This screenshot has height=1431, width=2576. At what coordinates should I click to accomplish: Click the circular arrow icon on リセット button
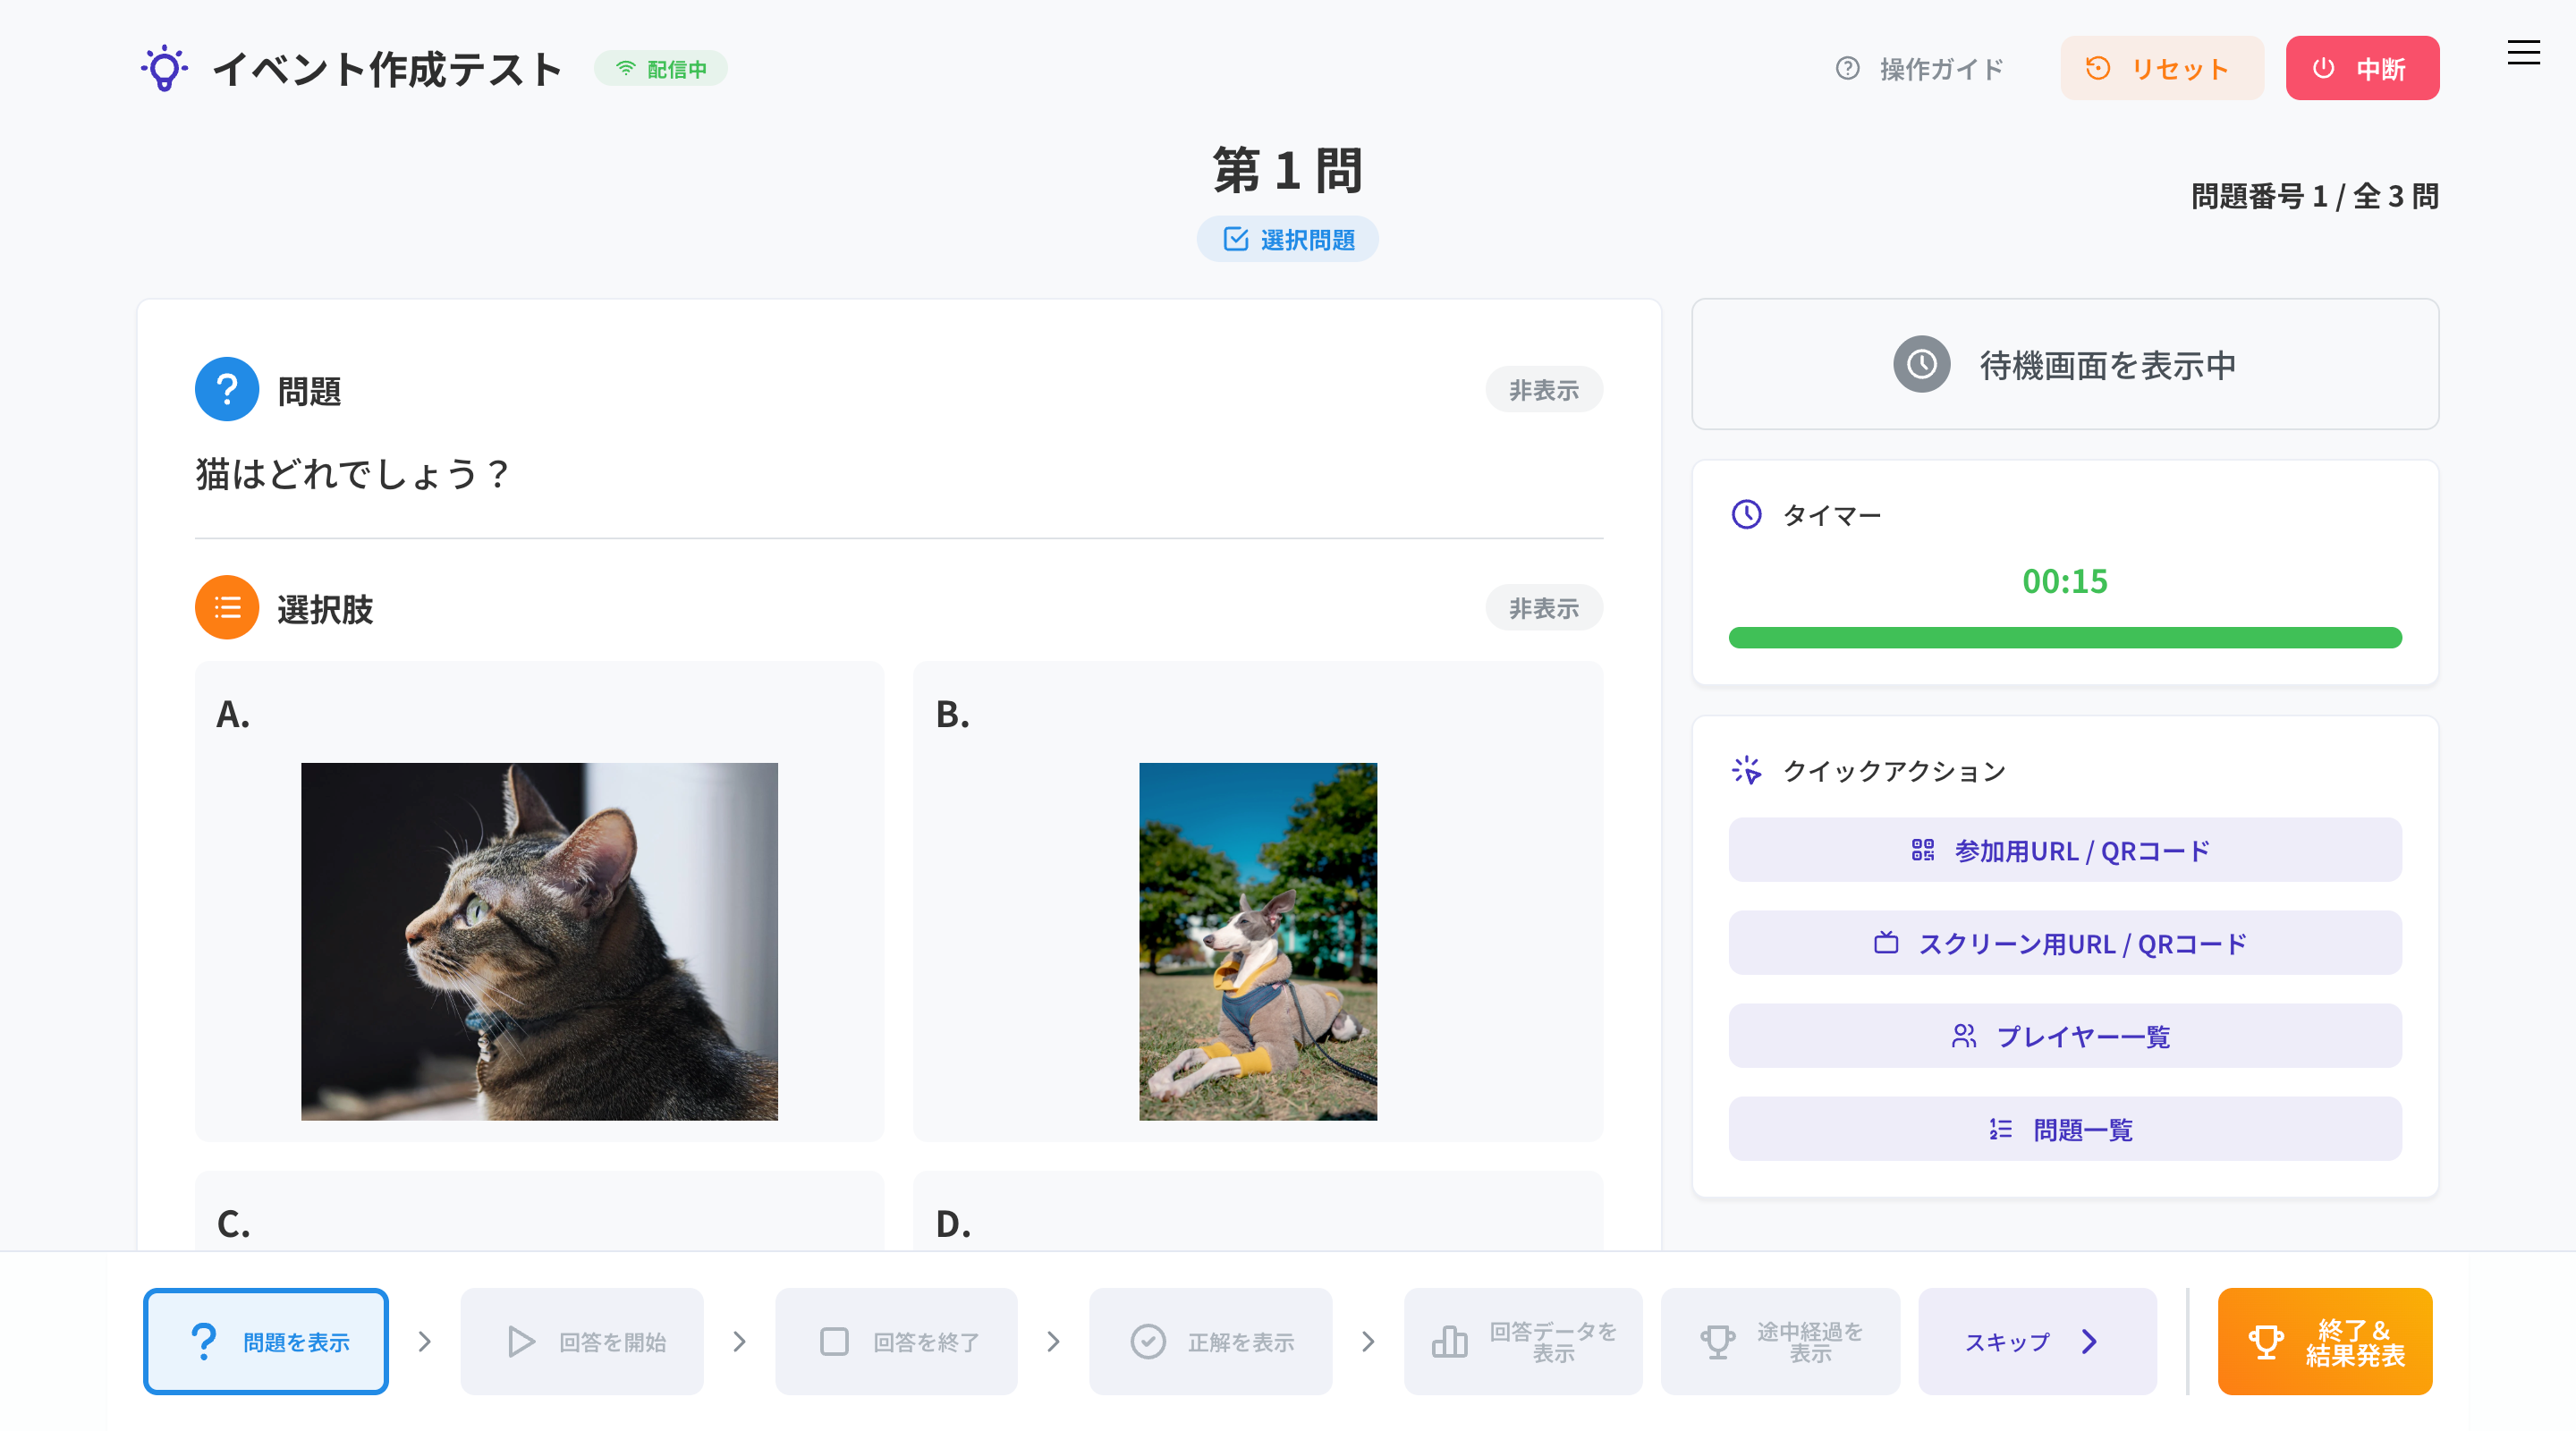[2100, 68]
